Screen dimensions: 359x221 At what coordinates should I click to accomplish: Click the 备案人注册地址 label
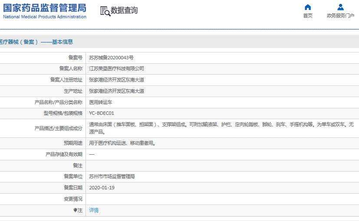coord(66,80)
